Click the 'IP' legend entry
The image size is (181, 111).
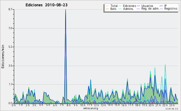[166, 6]
